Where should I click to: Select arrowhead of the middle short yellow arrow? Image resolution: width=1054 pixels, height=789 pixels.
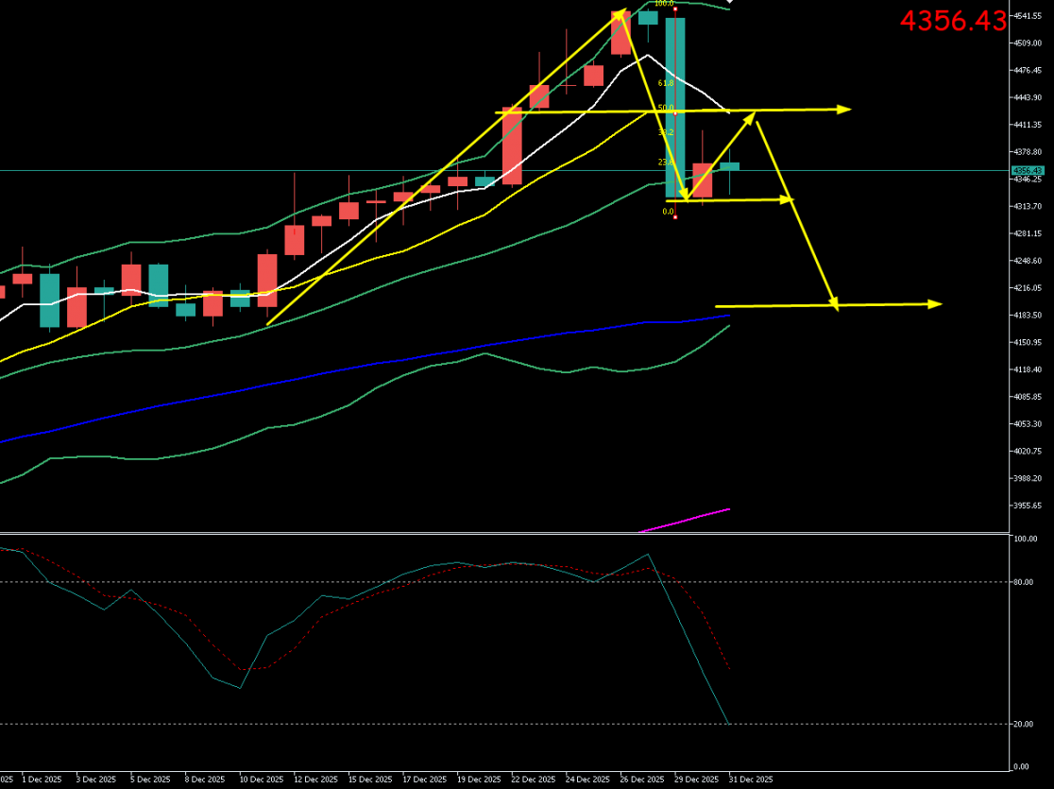(788, 199)
